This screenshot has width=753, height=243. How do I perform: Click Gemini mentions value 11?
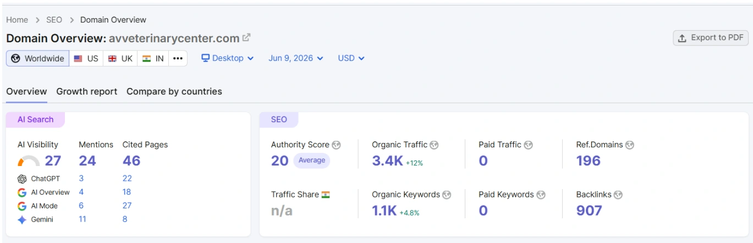(x=83, y=220)
